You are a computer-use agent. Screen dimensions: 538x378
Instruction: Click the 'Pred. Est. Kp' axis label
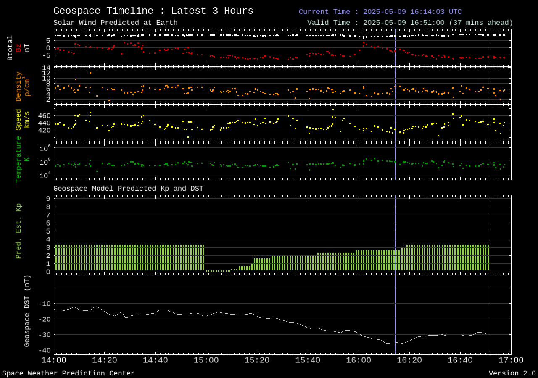(x=18, y=231)
